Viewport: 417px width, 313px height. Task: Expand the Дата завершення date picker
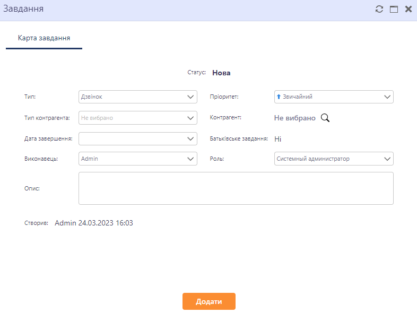[137, 138]
